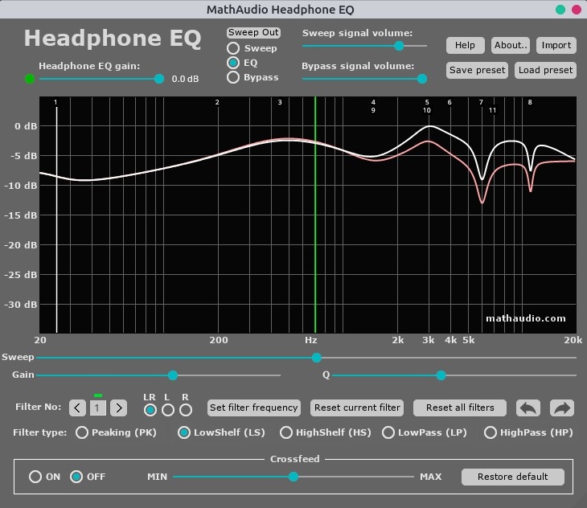Select the R channel only option

click(186, 410)
